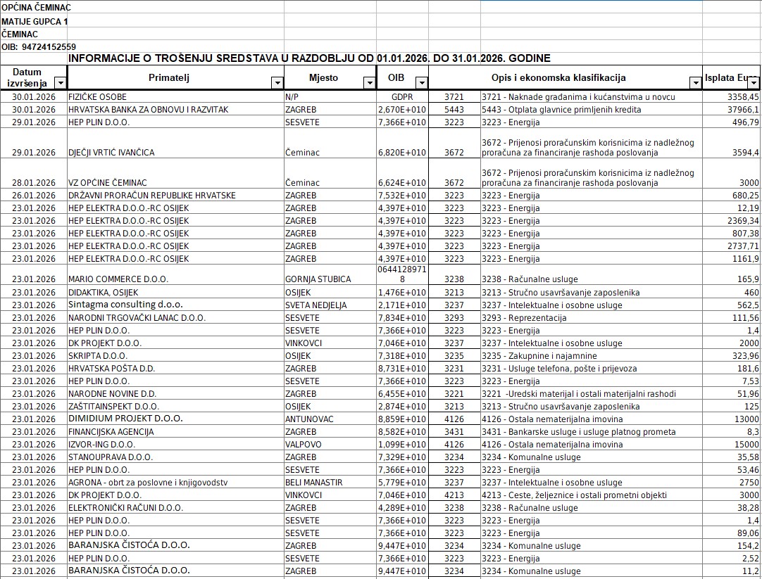Image resolution: width=762 pixels, height=579 pixels.
Task: Click the Primatelj header cell label
Action: pyautogui.click(x=168, y=77)
